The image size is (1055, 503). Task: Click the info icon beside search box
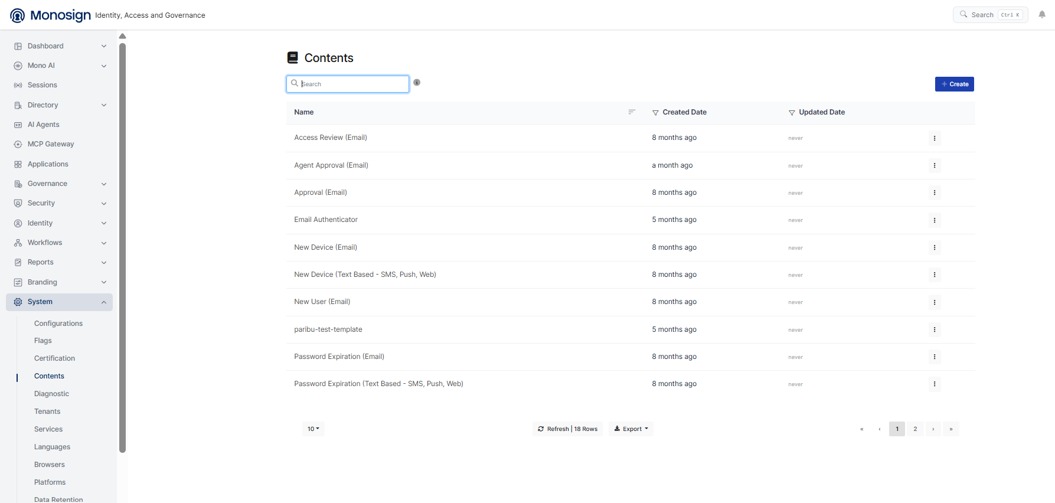pyautogui.click(x=417, y=83)
